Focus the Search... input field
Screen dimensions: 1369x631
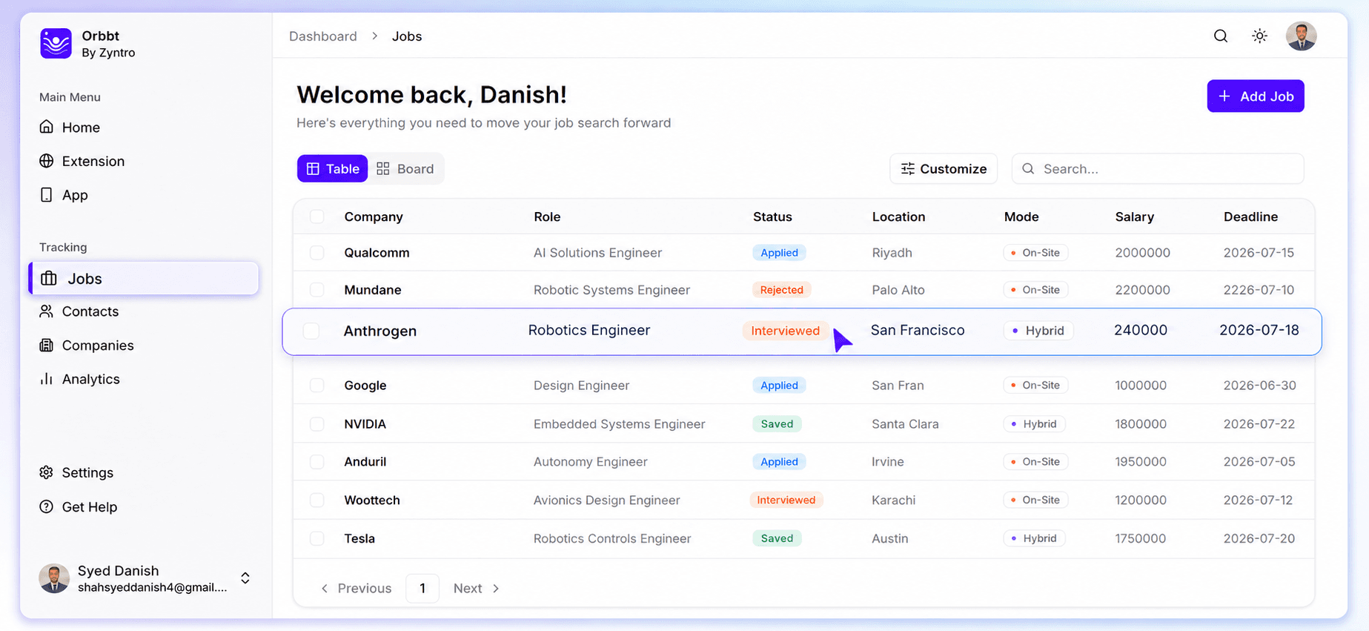[x=1158, y=169]
